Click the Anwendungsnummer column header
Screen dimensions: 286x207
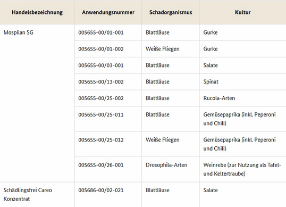point(108,12)
